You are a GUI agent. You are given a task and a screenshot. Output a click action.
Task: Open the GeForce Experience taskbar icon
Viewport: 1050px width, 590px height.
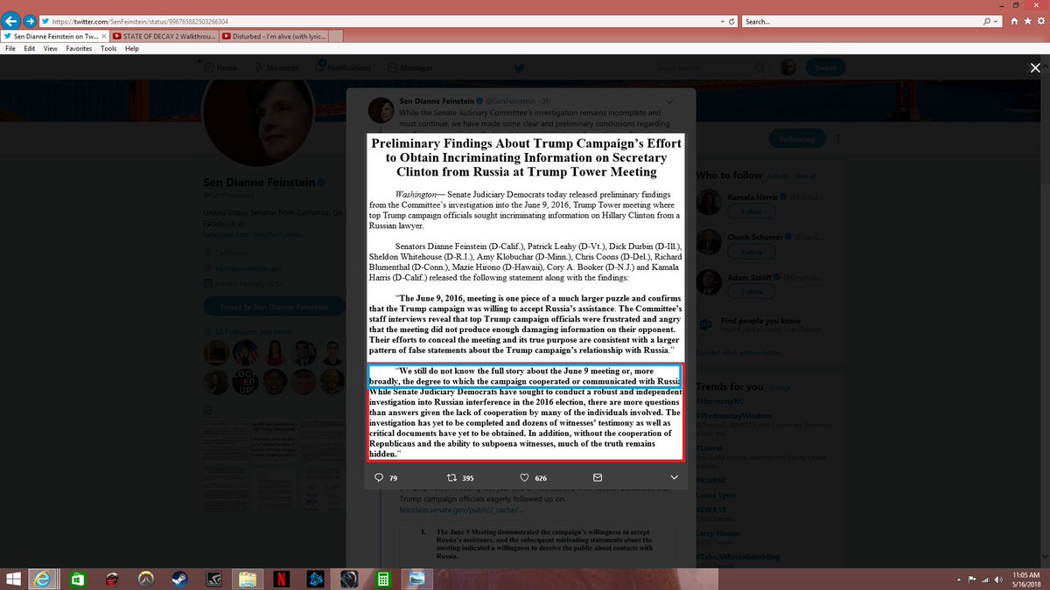point(213,579)
